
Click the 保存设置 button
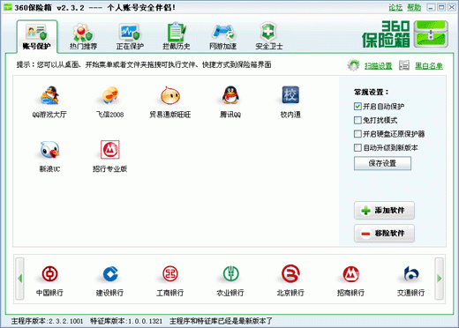point(382,163)
